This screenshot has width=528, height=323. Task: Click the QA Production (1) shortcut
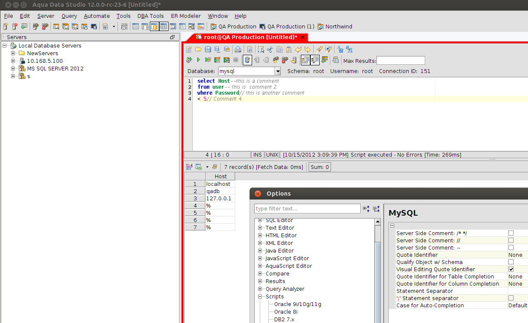pyautogui.click(x=287, y=26)
